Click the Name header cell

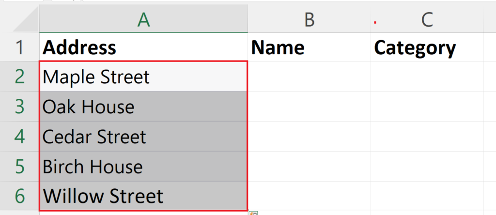[310, 47]
